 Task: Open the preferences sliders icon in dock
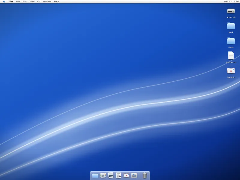pos(134,175)
